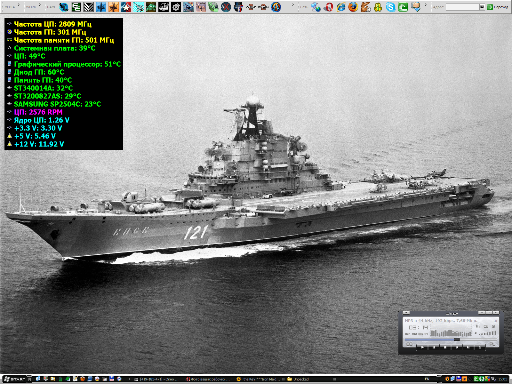Launch Skype

pyautogui.click(x=390, y=7)
